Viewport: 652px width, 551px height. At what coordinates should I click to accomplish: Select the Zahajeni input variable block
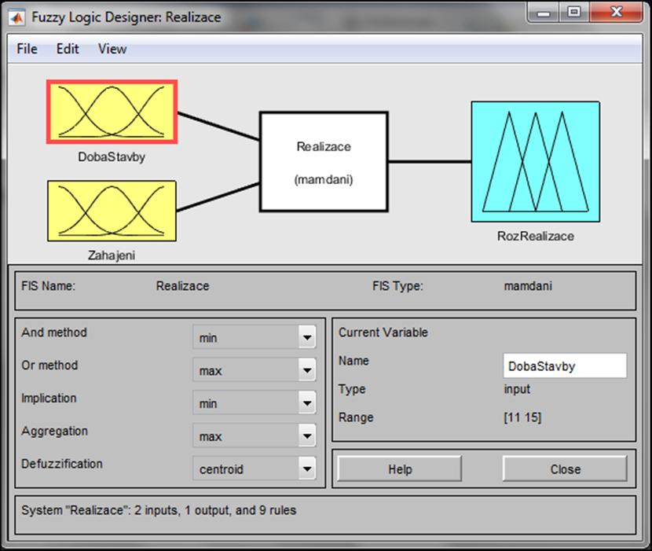pyautogui.click(x=112, y=211)
